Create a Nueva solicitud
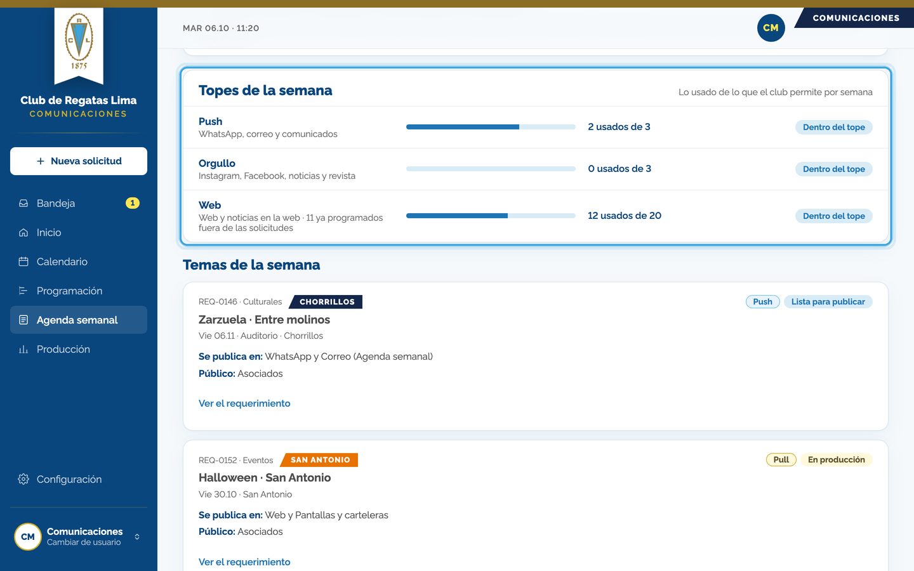 click(x=79, y=161)
